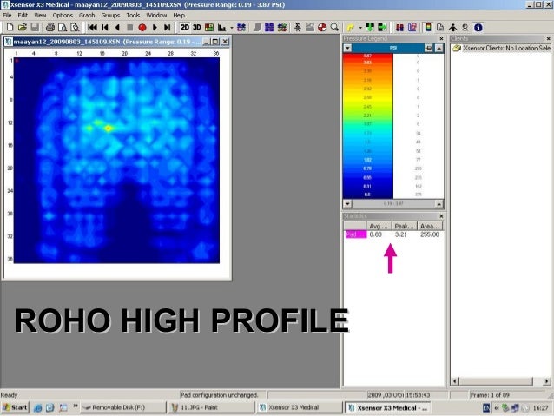554x416 pixels.
Task: Toggle the blue information icon
Action: click(x=478, y=27)
